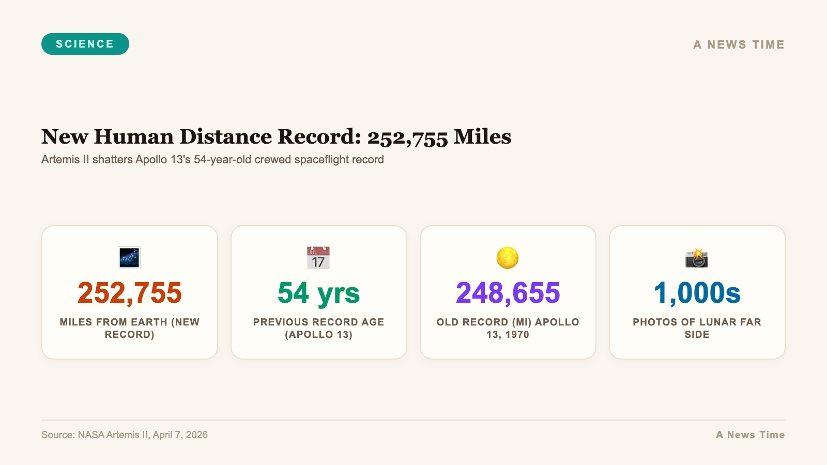Click the blue 1,000s figure
The image size is (827, 465).
[697, 293]
